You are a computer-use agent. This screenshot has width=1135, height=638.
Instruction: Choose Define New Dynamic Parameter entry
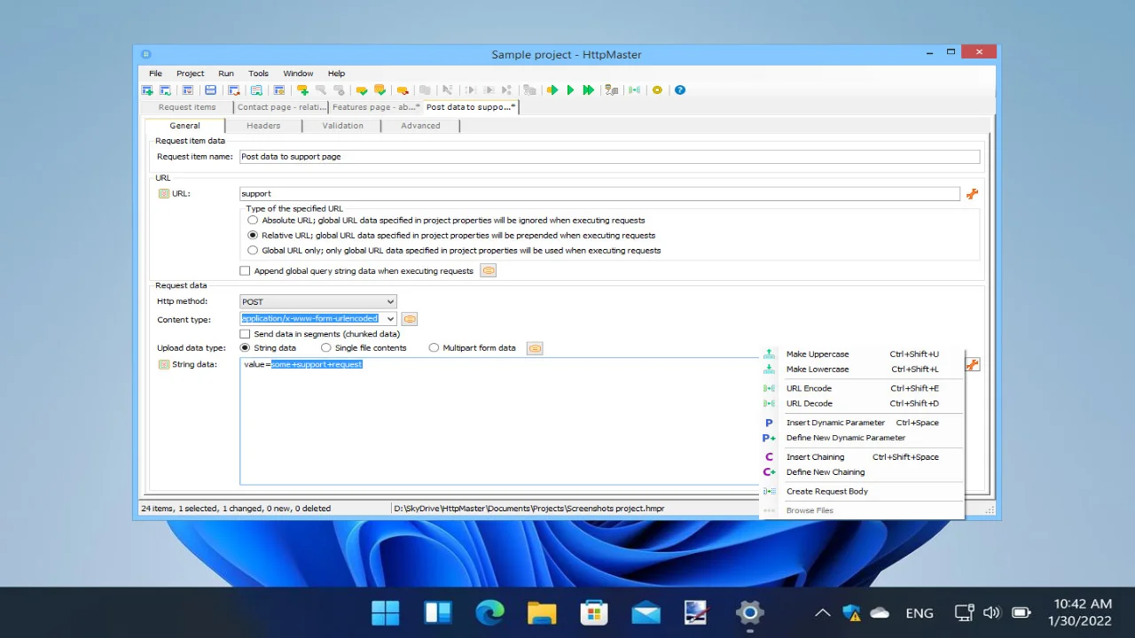pos(862,438)
